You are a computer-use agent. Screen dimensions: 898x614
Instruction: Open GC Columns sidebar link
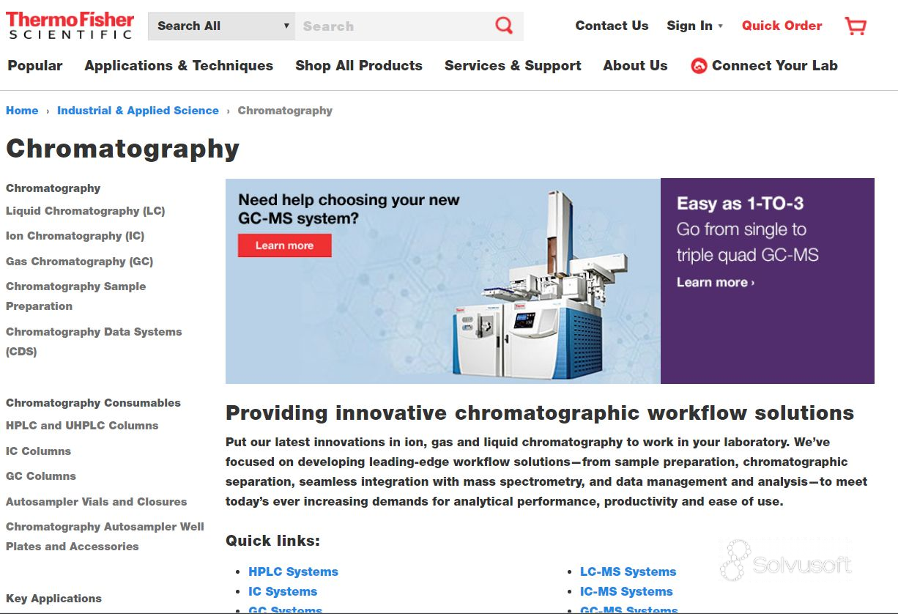pyautogui.click(x=41, y=476)
